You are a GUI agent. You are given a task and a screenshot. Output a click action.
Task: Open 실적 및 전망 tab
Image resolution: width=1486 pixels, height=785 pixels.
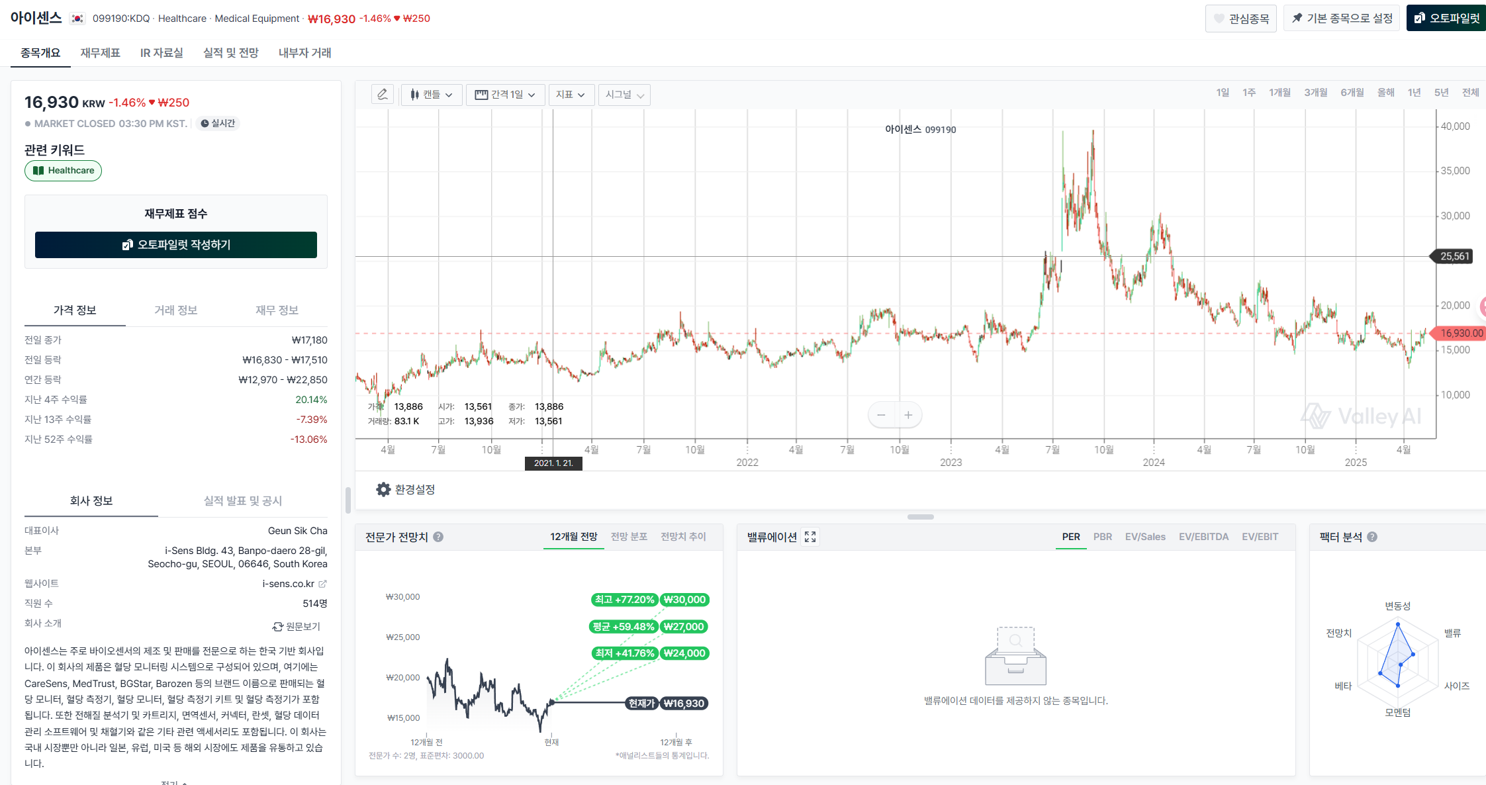[x=231, y=53]
